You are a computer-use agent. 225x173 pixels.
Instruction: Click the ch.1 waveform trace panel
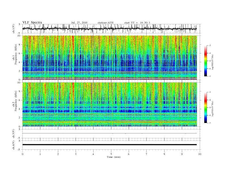coord(112,29)
